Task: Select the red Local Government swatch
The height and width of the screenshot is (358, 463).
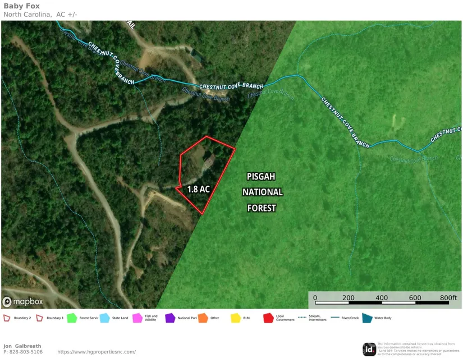Action: [268, 318]
